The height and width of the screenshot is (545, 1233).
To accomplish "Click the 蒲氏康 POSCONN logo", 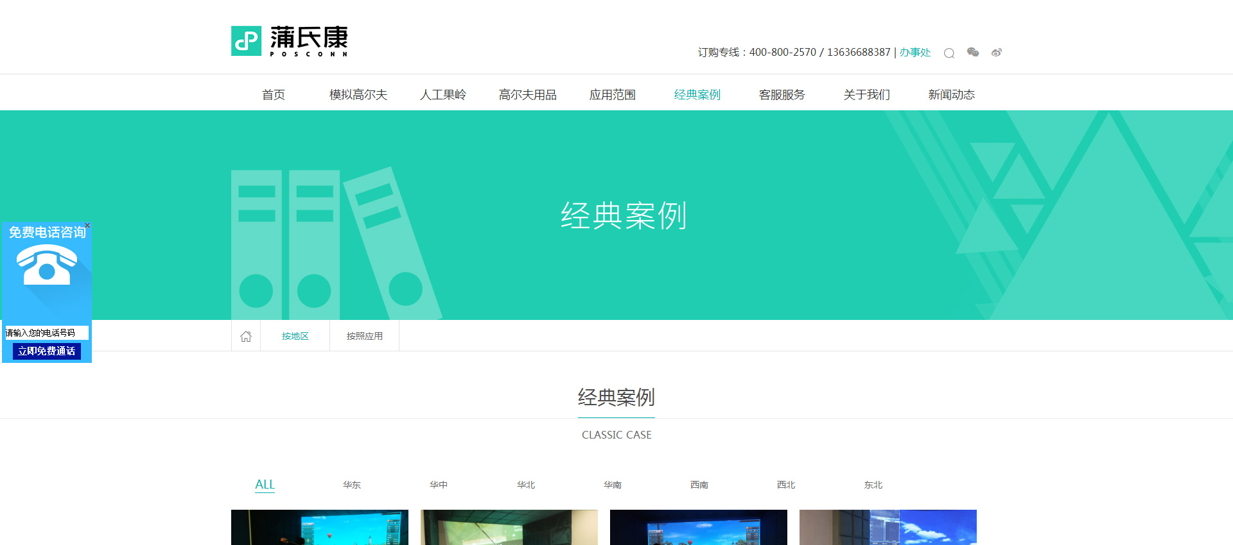I will pyautogui.click(x=290, y=41).
